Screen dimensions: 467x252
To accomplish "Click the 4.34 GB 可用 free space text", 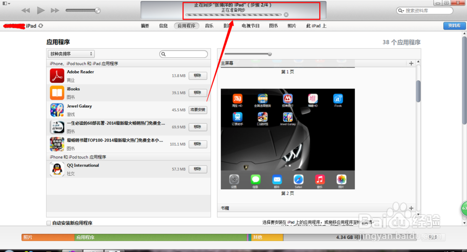I will pyautogui.click(x=350, y=238).
